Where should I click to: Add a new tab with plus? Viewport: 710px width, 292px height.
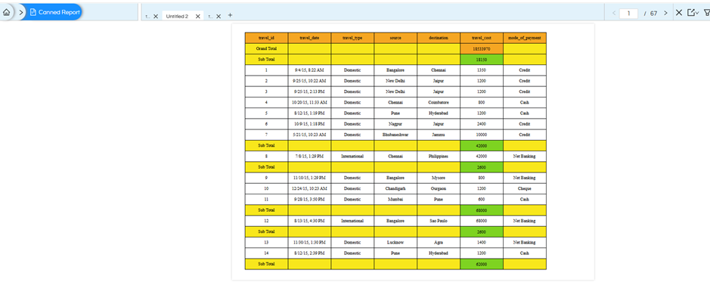pos(230,15)
